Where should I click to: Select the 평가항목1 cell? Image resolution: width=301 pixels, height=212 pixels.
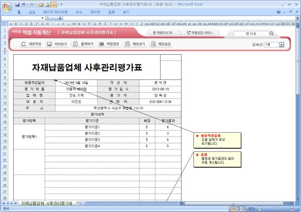click(29, 137)
